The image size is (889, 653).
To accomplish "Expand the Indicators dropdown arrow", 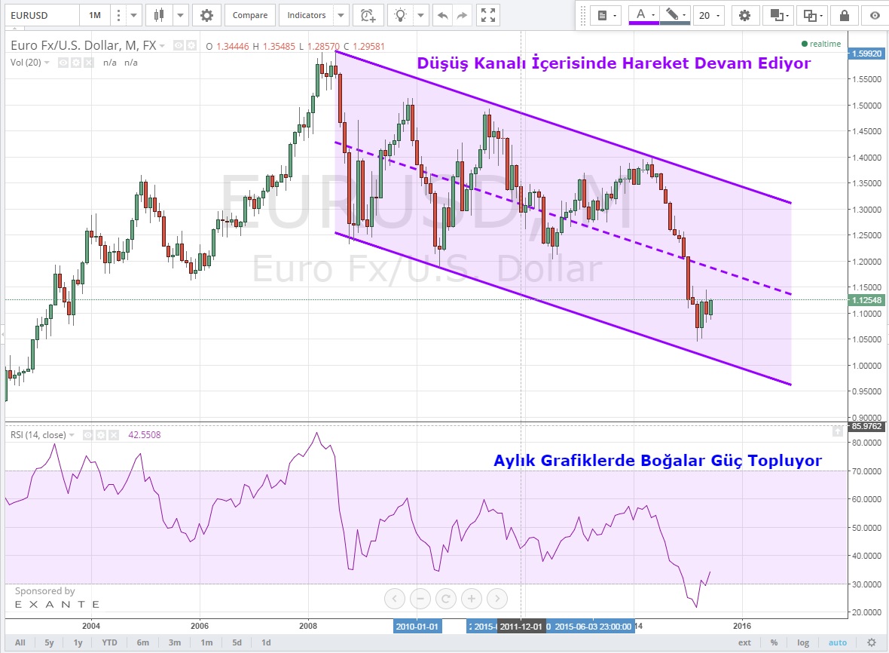I will pyautogui.click(x=341, y=15).
